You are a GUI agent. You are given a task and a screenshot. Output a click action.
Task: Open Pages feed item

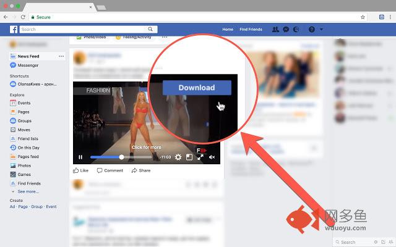point(24,156)
